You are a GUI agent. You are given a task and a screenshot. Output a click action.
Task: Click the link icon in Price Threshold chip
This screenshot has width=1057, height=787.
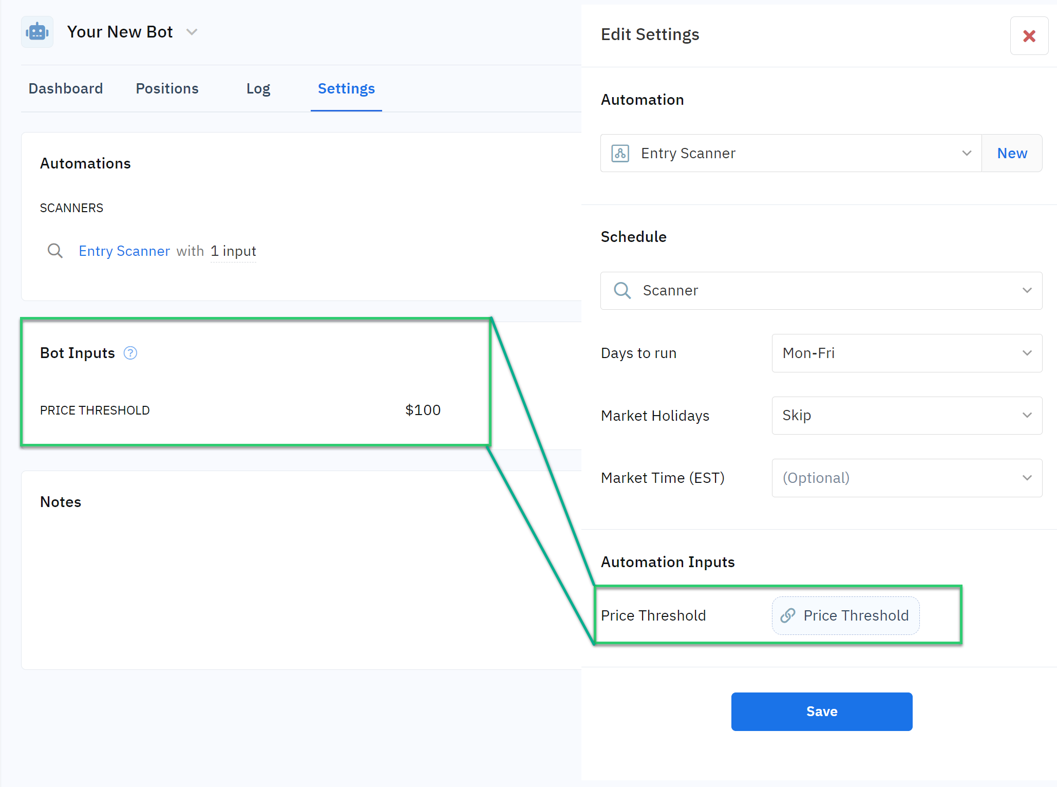point(788,615)
